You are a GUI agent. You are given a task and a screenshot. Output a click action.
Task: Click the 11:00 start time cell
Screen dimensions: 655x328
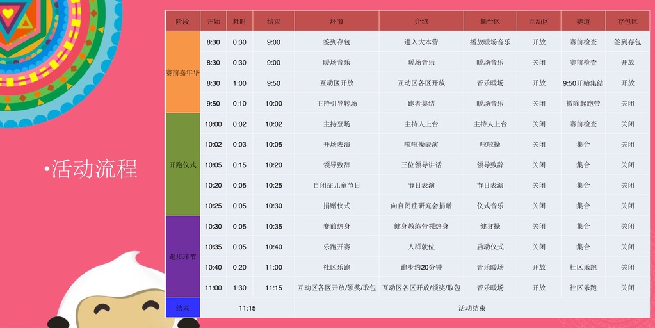point(213,288)
